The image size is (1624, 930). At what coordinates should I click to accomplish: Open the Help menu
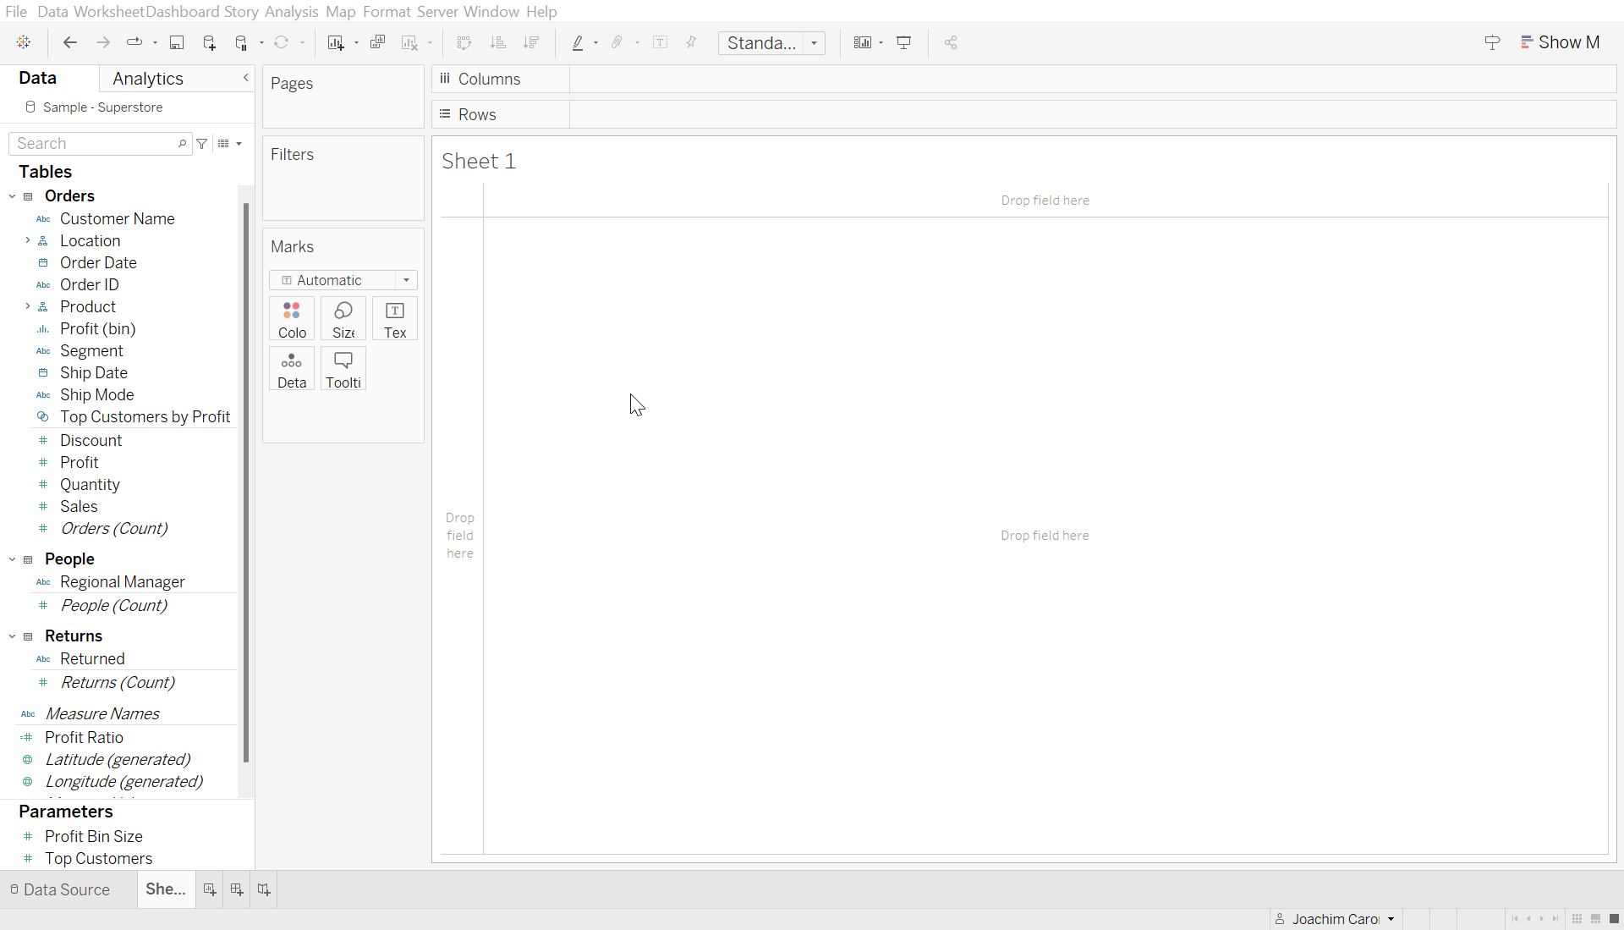[541, 12]
